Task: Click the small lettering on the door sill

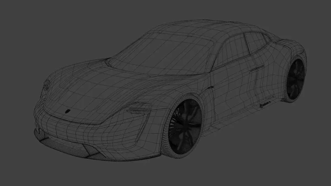Action: point(265,105)
